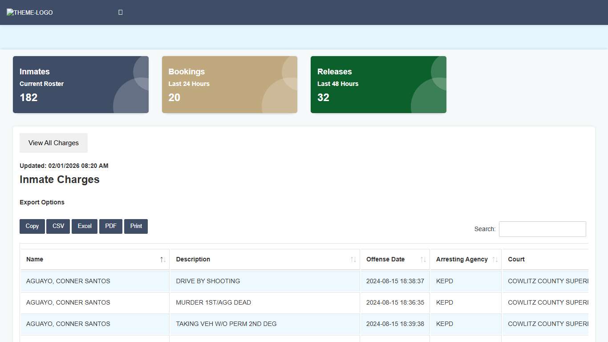The width and height of the screenshot is (608, 342).
Task: Focus the Search input field
Action: (x=542, y=229)
